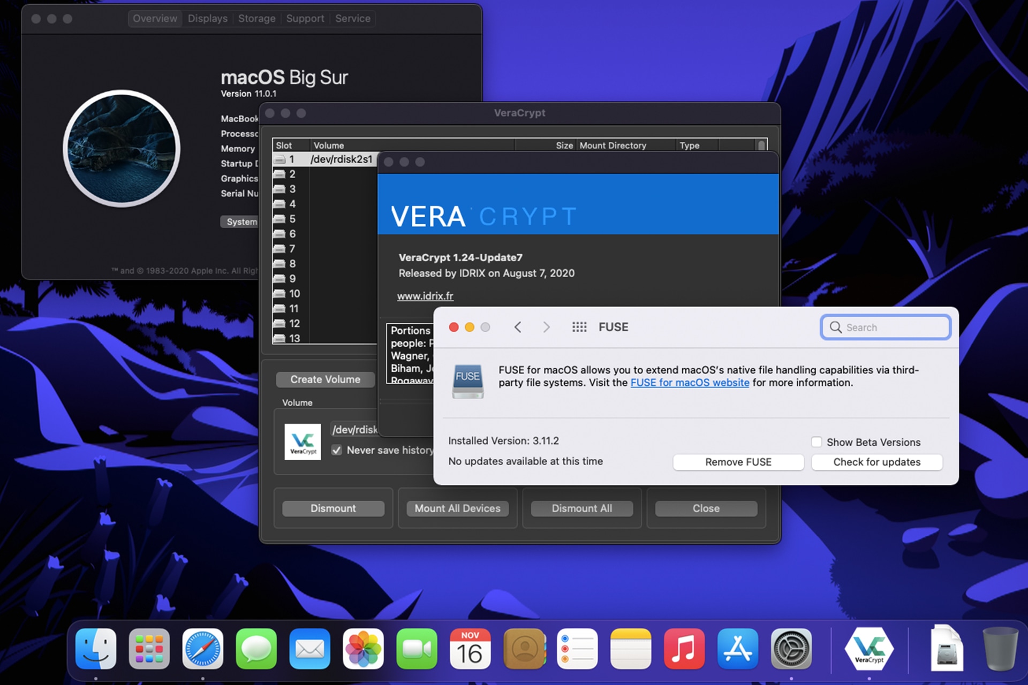Click the VeraCrypt Dock icon
Viewport: 1028px width, 685px height.
tap(869, 649)
